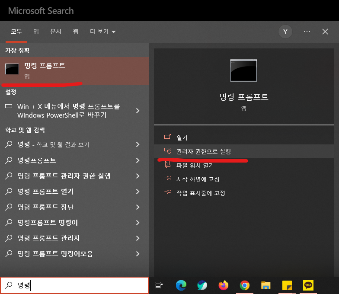
Task: Select the 명령 프롬프트 장난 suggestion
Action: pos(74,207)
